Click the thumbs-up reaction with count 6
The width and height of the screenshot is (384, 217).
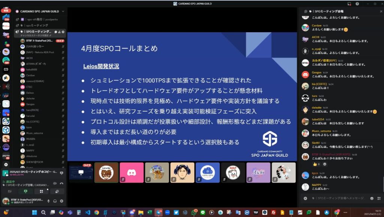316,164
